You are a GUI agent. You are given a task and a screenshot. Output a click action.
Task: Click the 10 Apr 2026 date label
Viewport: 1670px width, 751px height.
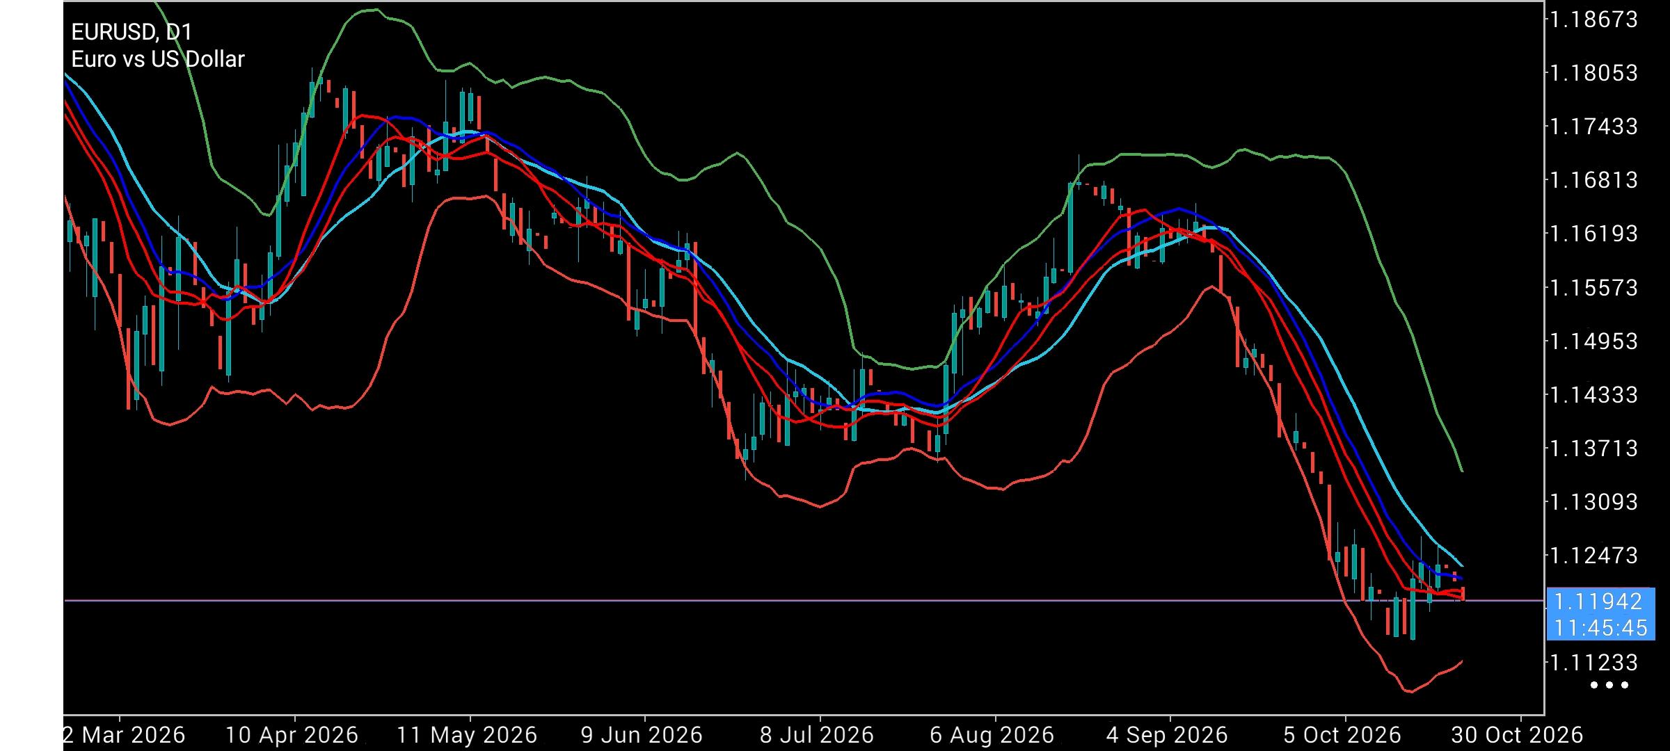click(292, 735)
